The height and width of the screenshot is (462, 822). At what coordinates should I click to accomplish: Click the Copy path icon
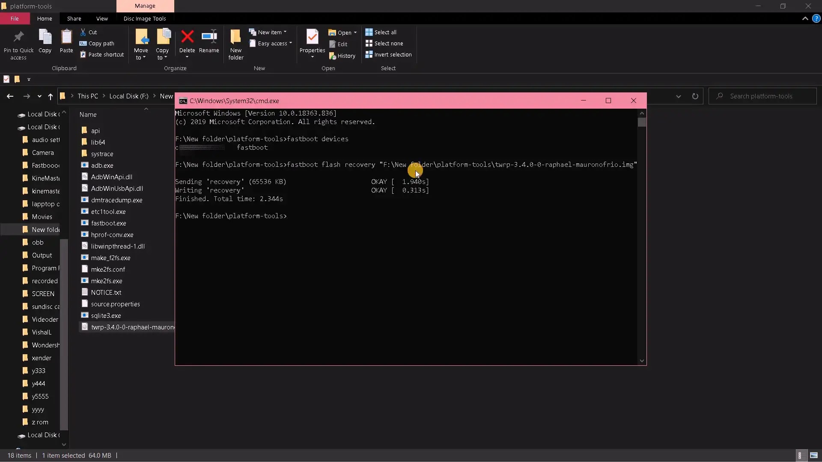97,44
